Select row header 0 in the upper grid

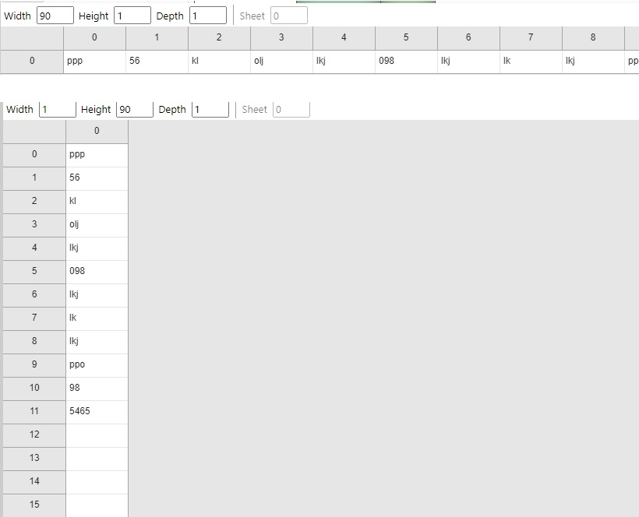point(32,62)
